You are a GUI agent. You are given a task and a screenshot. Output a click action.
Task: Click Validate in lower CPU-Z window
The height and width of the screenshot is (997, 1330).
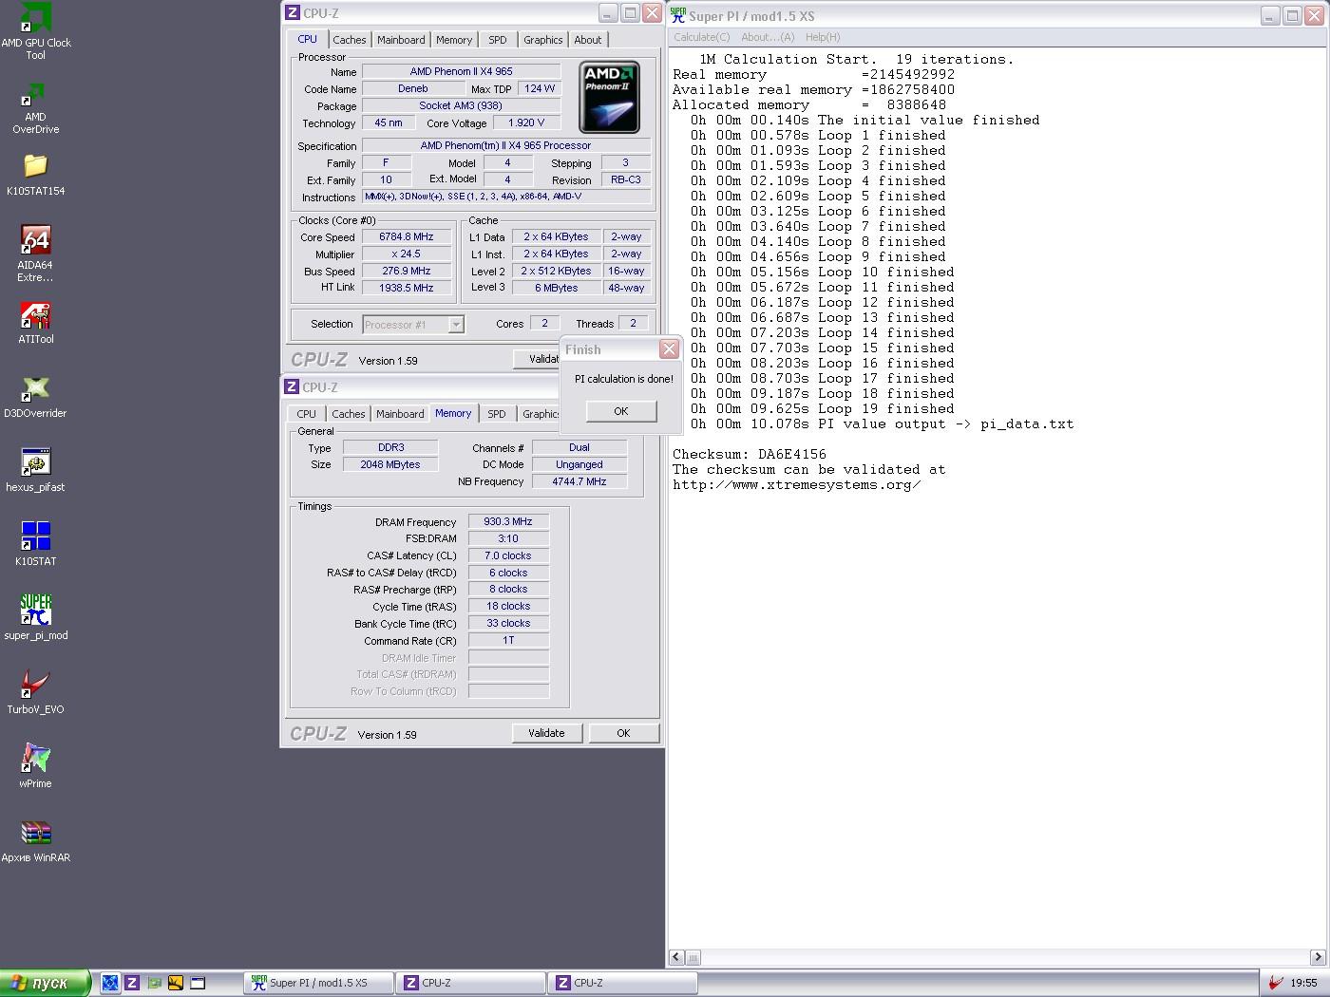[546, 733]
